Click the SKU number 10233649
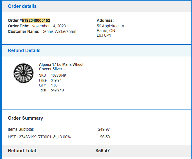This screenshot has height=159, width=192. 58,75
